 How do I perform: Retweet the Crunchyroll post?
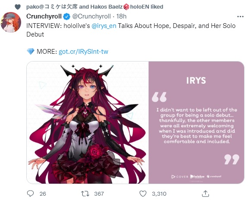pyautogui.click(x=85, y=194)
